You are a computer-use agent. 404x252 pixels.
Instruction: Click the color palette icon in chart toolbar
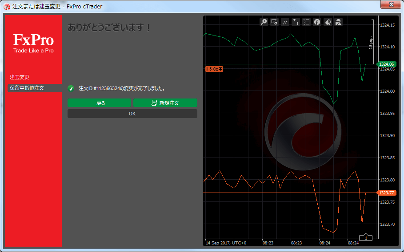click(x=328, y=22)
